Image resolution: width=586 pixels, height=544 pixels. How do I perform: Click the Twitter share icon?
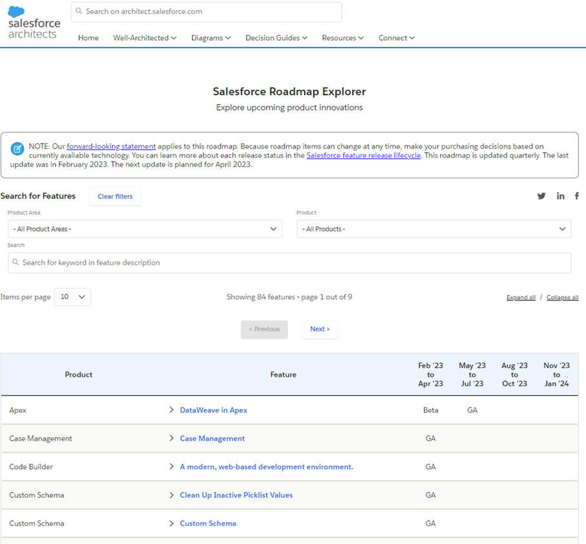[x=541, y=196]
